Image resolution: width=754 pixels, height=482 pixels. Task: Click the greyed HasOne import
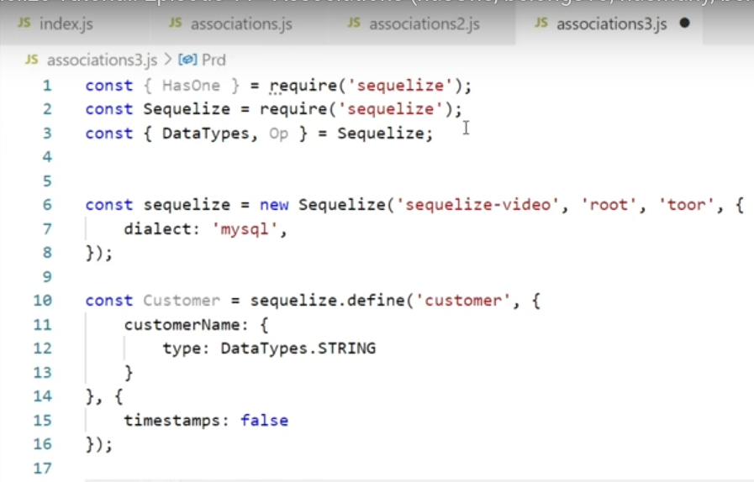191,86
